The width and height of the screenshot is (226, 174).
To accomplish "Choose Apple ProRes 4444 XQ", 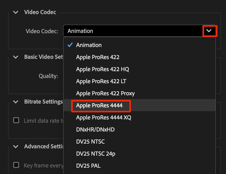I will point(104,118).
